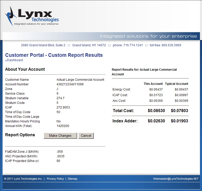Select This Account ICAP Cost $0.01723
Viewport: 202px width, 191px height.
click(x=156, y=95)
